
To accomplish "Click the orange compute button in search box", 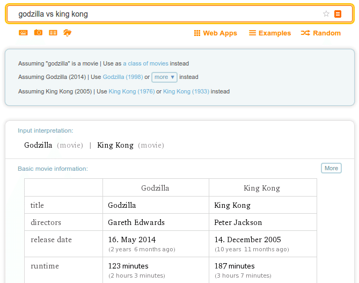I will [338, 14].
